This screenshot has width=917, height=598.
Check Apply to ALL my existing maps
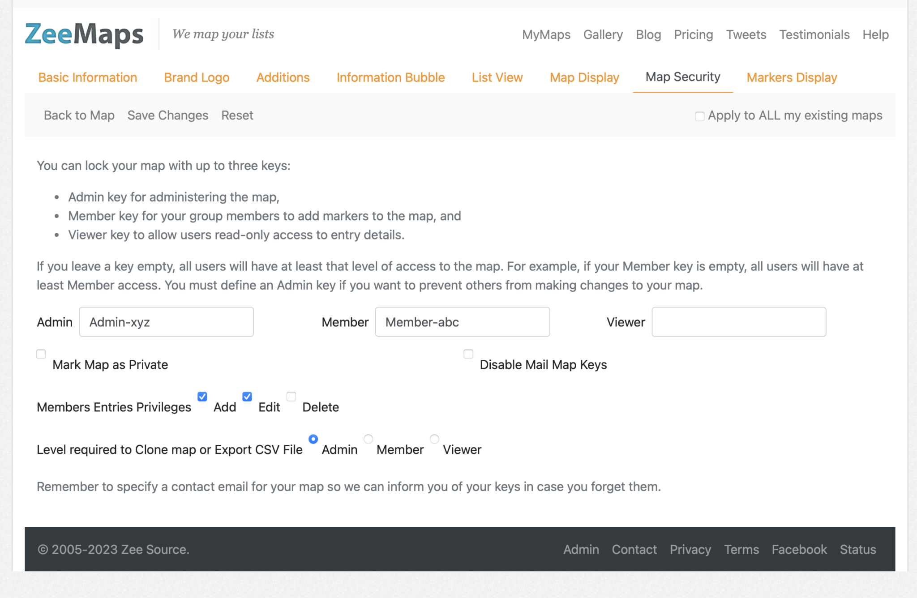pos(699,116)
